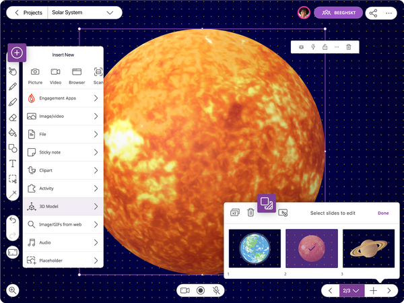Select the Saturn slide thumbnail
Viewport: 404px width, 303px height.
tap(368, 249)
